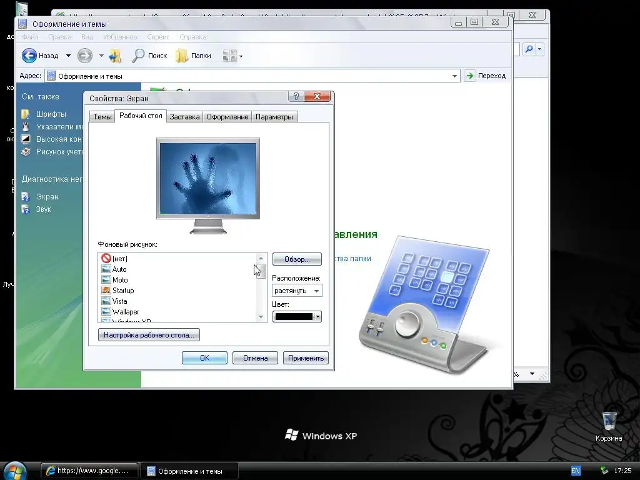Viewport: 640px width, 480px height.
Task: Click the Переход (Go) button
Action: tap(486, 76)
